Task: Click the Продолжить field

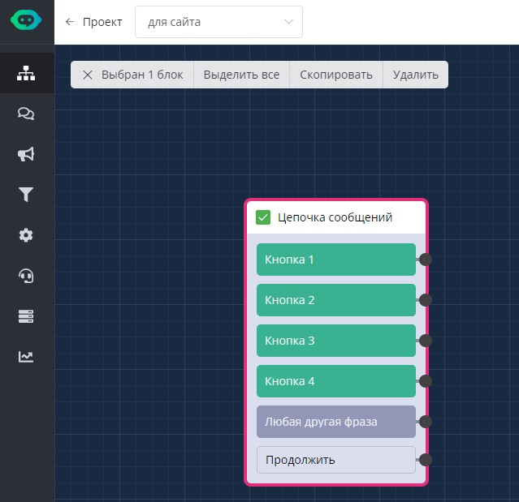Action: [335, 460]
